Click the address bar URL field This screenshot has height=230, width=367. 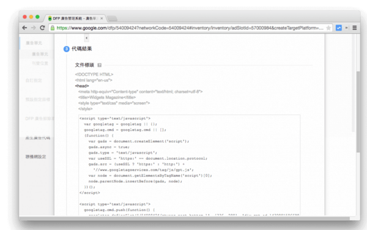tap(190, 28)
